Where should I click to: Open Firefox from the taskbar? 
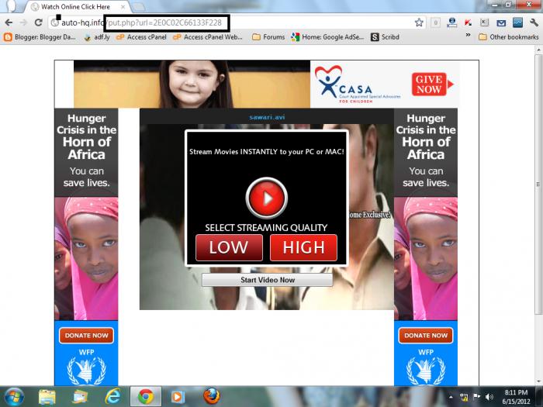[211, 397]
